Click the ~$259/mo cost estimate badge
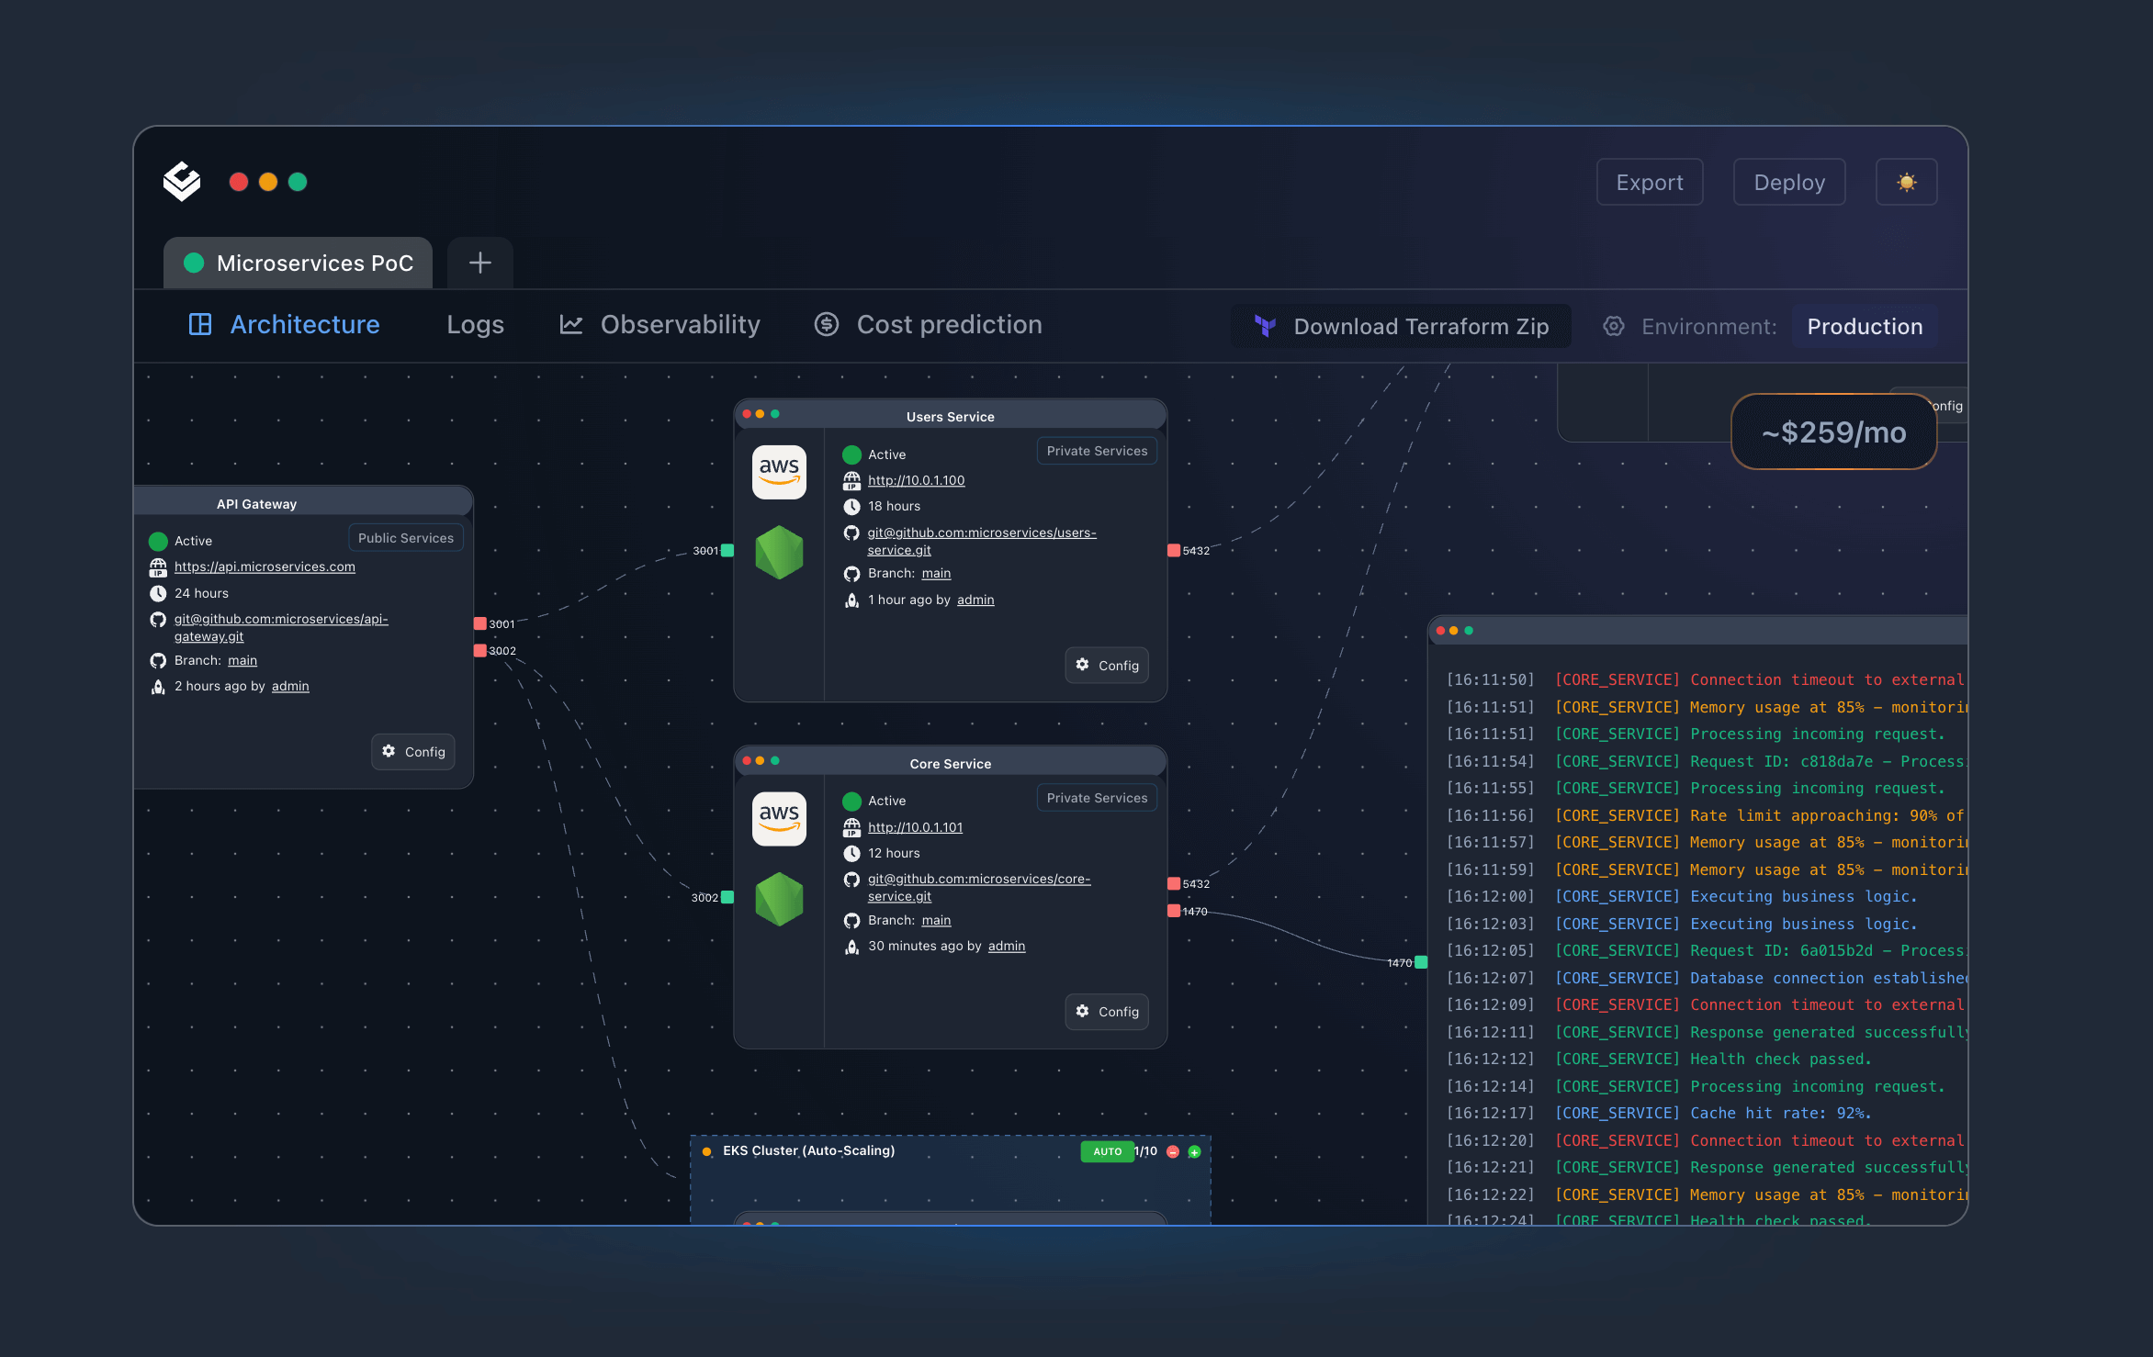This screenshot has width=2153, height=1357. [1833, 432]
